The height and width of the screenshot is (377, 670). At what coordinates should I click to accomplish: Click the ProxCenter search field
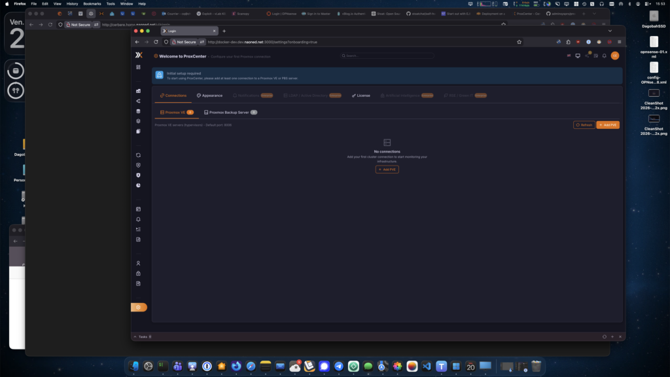click(386, 56)
